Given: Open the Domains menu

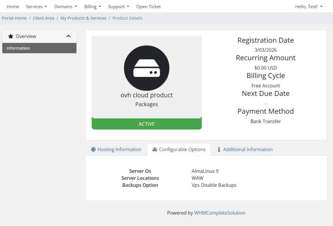Looking at the screenshot, I should point(65,6).
